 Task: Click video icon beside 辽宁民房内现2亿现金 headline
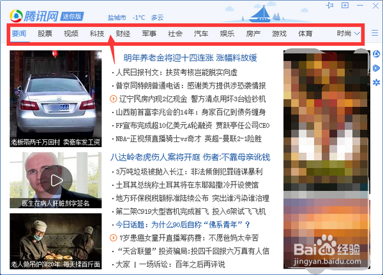tap(114, 99)
